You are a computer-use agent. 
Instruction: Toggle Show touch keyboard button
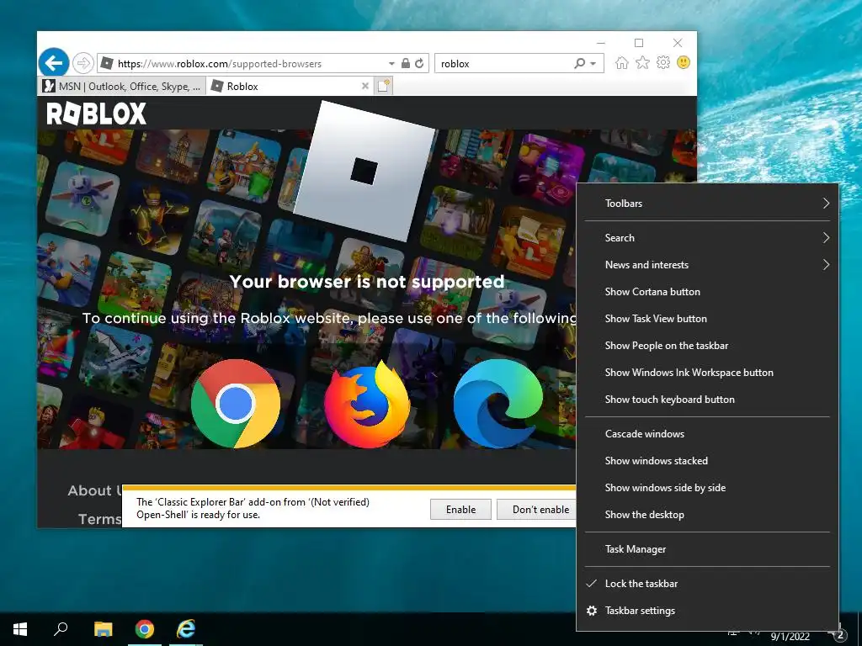coord(707,400)
